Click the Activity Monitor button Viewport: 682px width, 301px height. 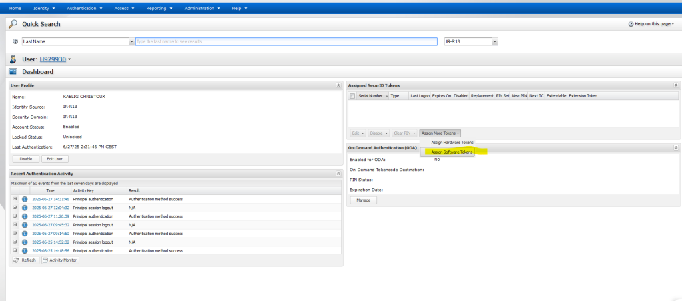(60, 260)
